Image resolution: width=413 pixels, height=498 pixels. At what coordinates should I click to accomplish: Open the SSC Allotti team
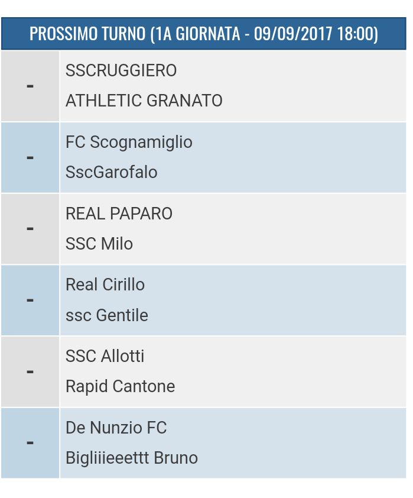pos(105,356)
